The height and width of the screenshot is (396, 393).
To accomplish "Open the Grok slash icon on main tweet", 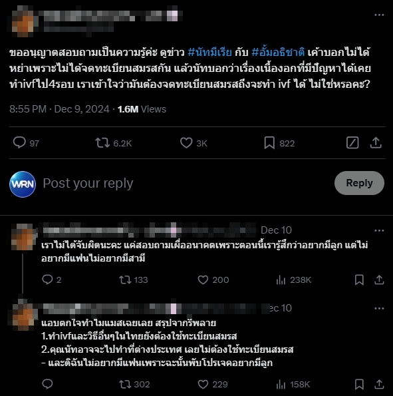I will click(352, 142).
